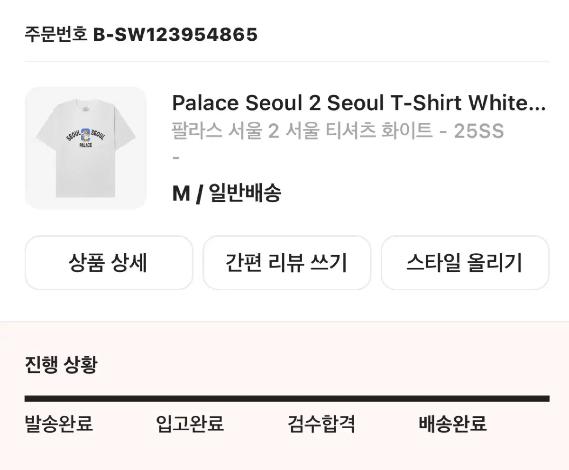Viewport: 569px width, 470px height.
Task: Click the 주문번호 label
Action: [x=56, y=34]
